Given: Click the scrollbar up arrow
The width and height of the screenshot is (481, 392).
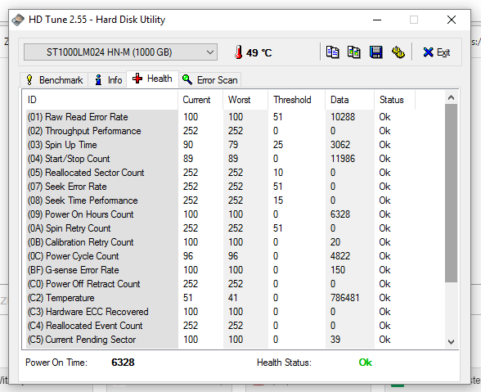Looking at the screenshot, I should [x=451, y=98].
